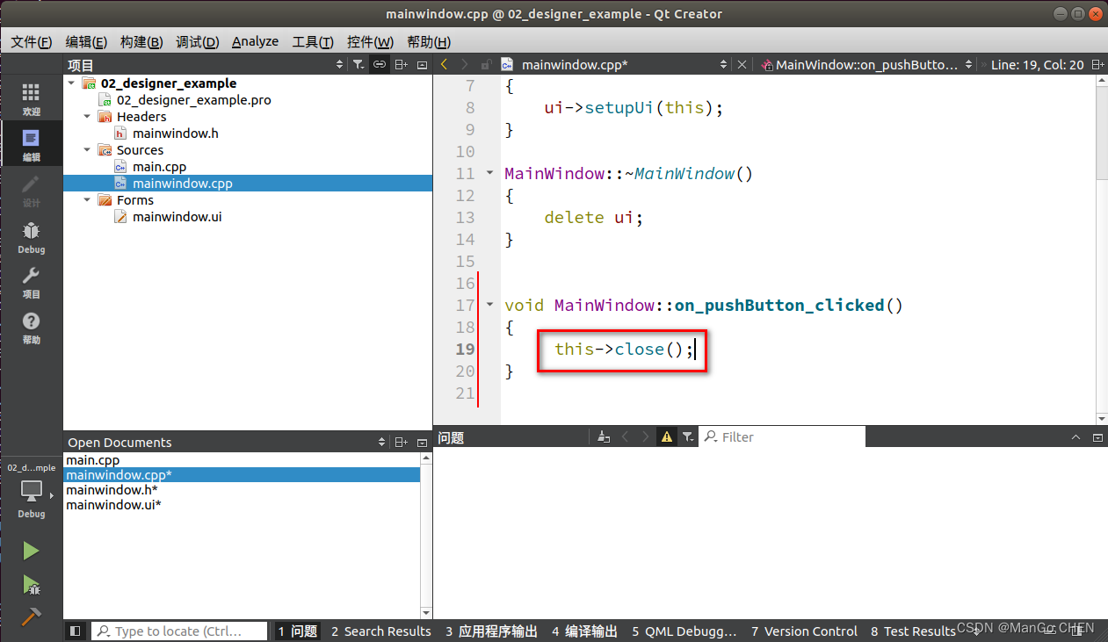Collapse the 02_designer_example project node
The height and width of the screenshot is (642, 1108).
(x=71, y=83)
